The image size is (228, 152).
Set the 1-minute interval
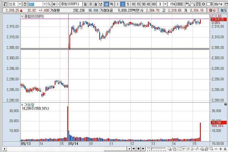click(x=117, y=4)
